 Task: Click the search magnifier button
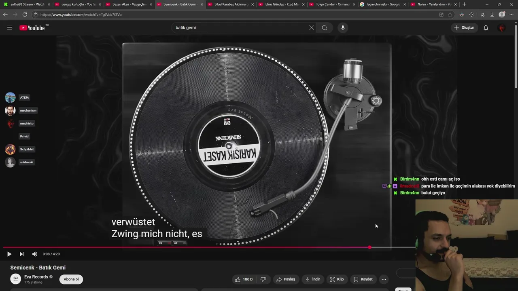click(x=325, y=28)
